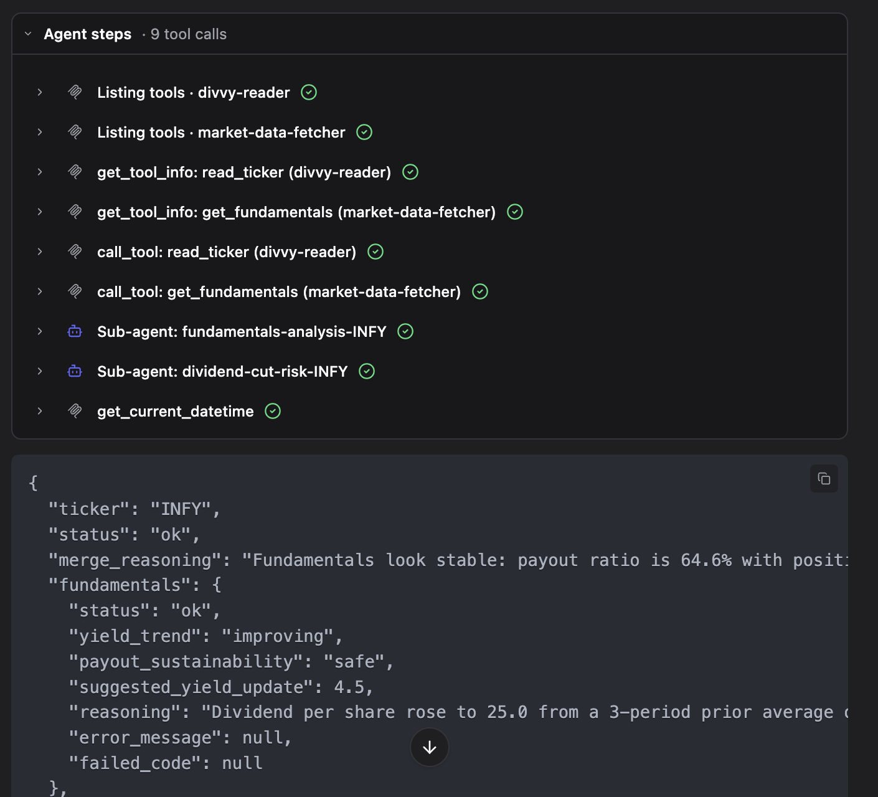Copy the JSON output with copy icon
Screen dimensions: 878x797
pos(824,478)
